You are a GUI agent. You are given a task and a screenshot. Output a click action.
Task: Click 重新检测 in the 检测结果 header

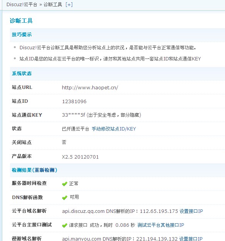point(45,170)
